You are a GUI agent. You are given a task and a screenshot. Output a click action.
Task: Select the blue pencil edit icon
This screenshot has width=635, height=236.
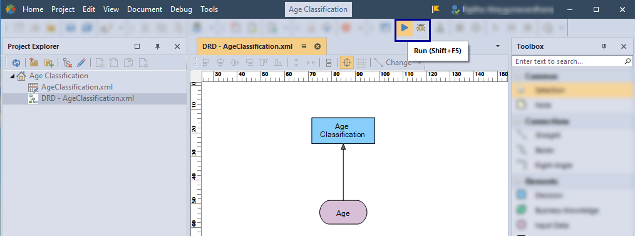[x=81, y=63]
